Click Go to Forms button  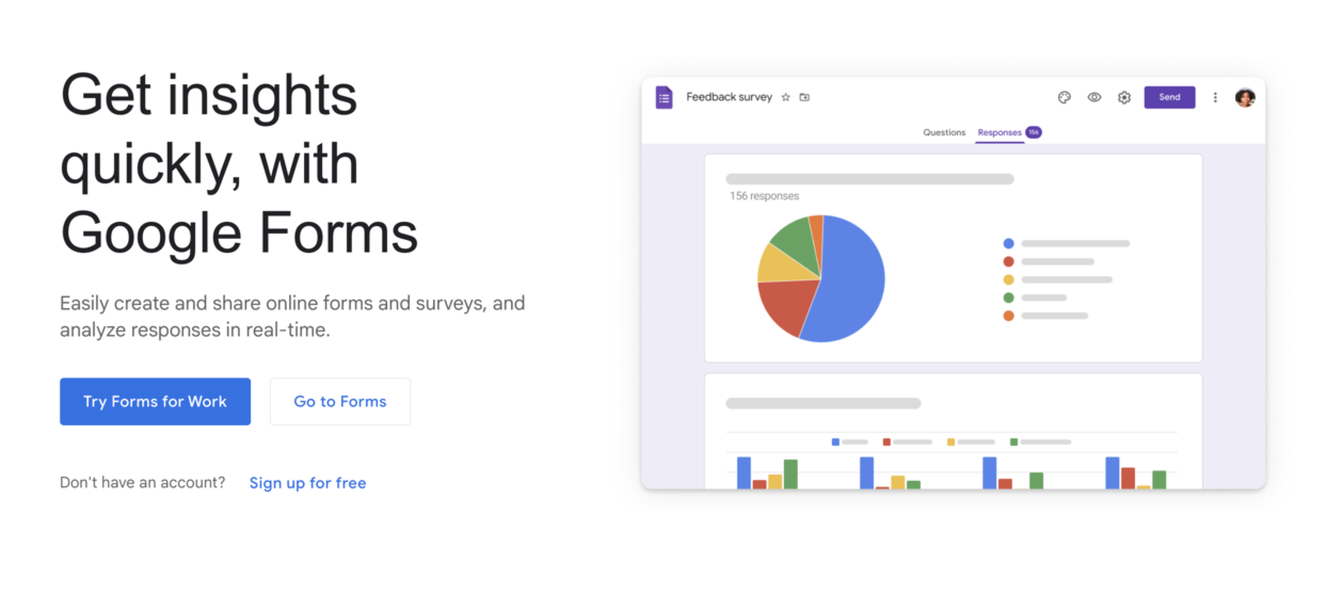point(340,400)
